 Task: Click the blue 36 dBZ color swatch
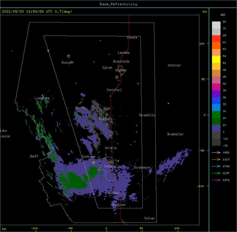click(216, 101)
